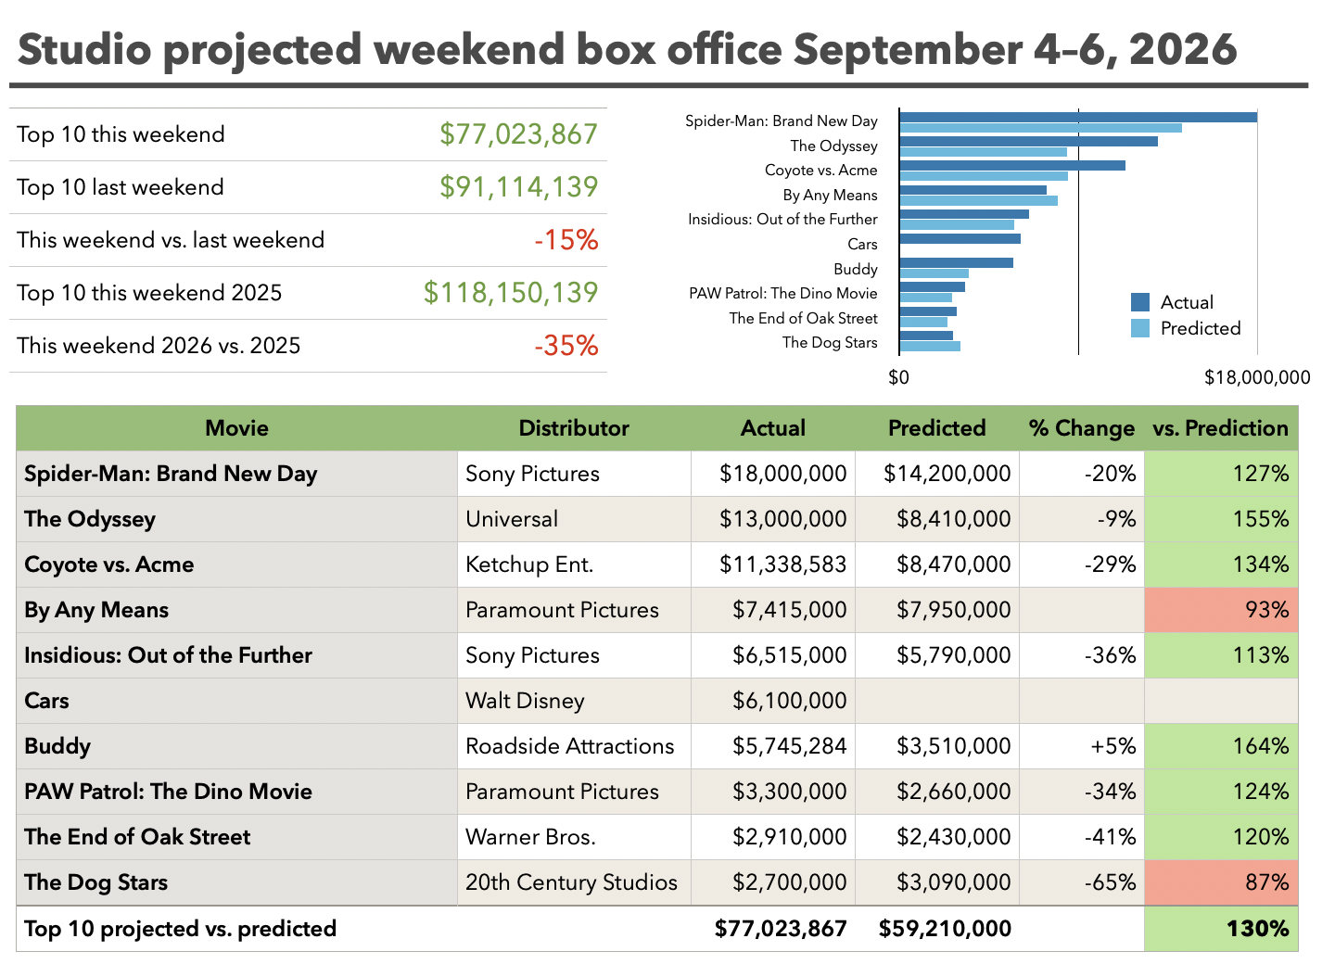Click the Predicted legend color swatch
Screen dimensions: 1335x964
point(1140,328)
